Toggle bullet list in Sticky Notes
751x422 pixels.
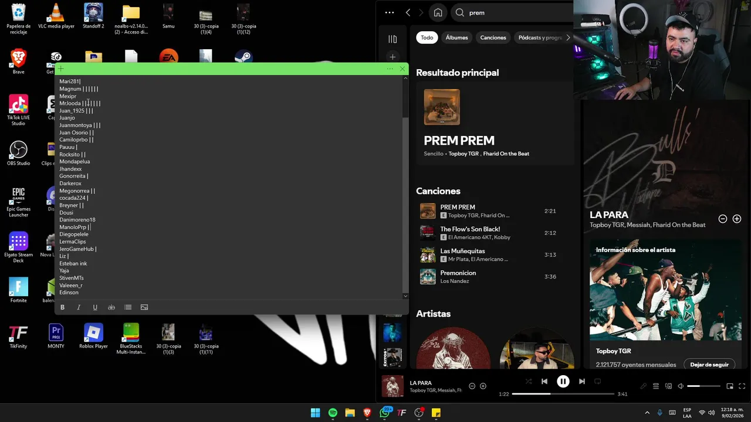pos(128,307)
